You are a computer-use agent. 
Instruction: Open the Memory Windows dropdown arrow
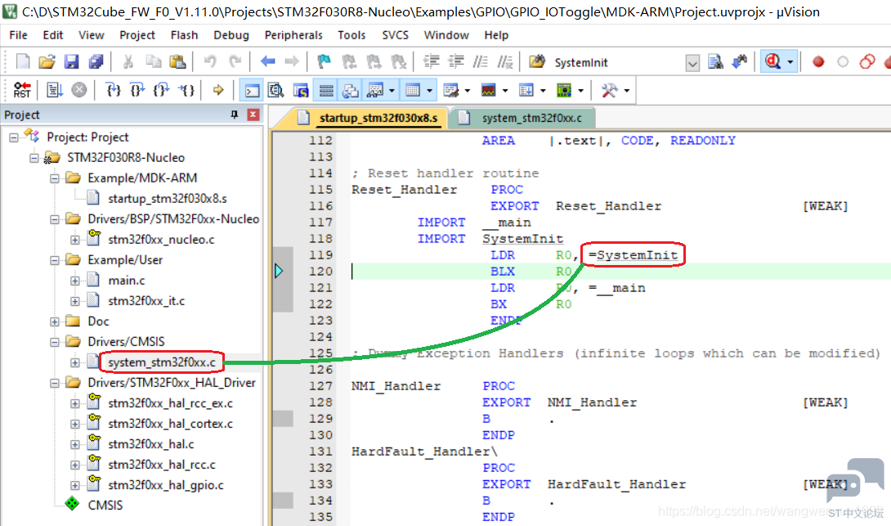point(430,91)
